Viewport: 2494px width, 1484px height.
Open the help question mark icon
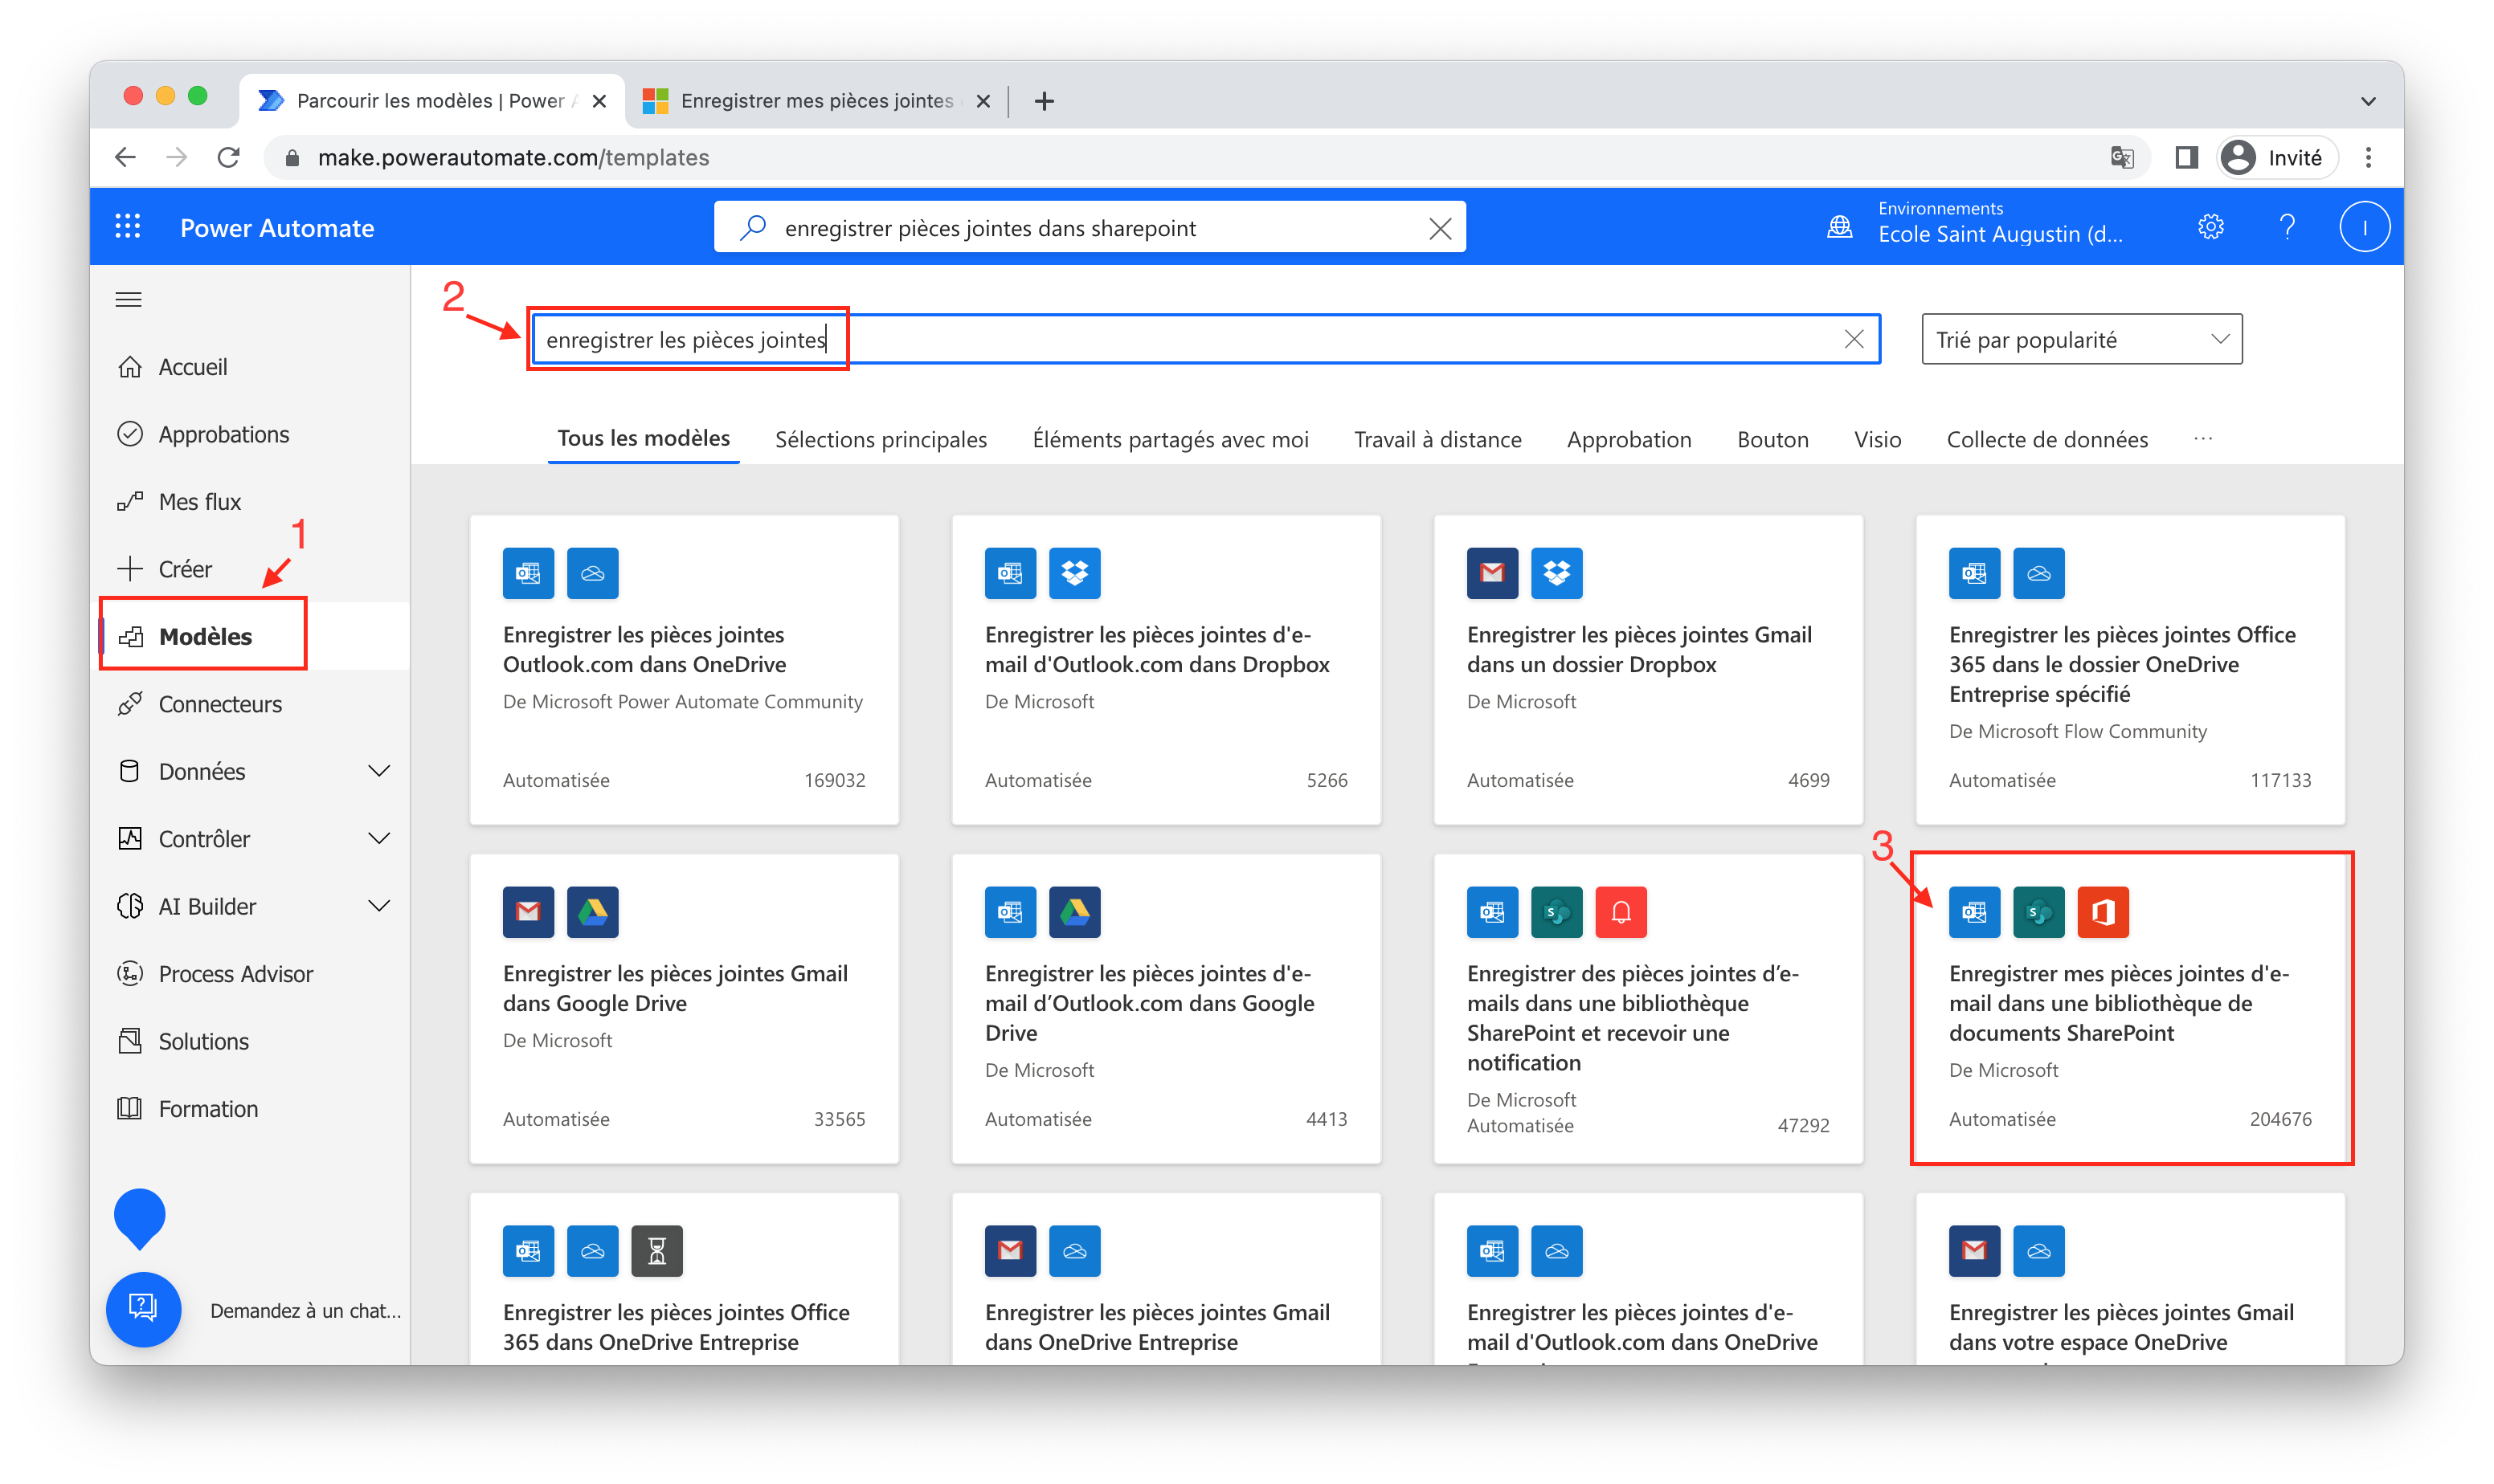[x=2287, y=227]
